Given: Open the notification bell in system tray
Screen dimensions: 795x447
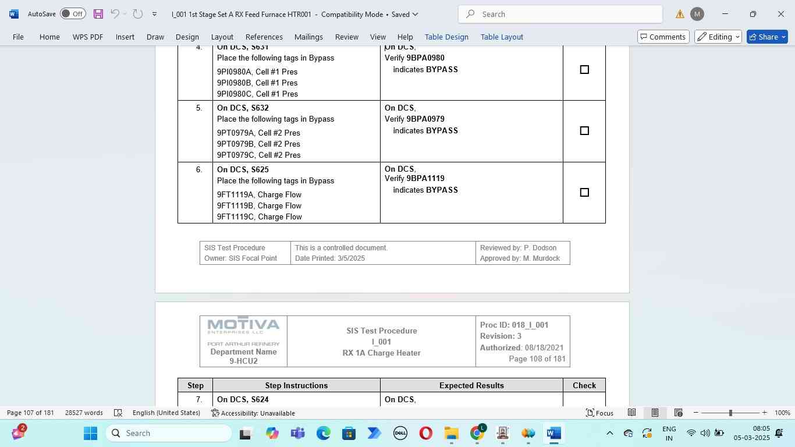Looking at the screenshot, I should (779, 433).
